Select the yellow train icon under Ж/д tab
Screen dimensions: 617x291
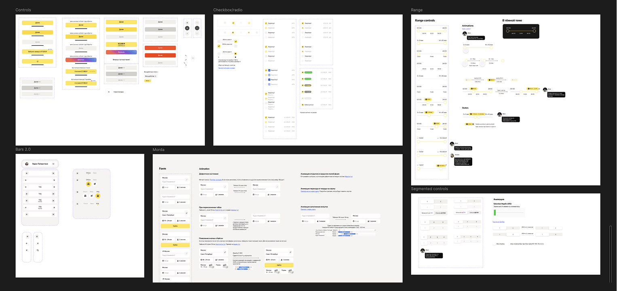98,196
